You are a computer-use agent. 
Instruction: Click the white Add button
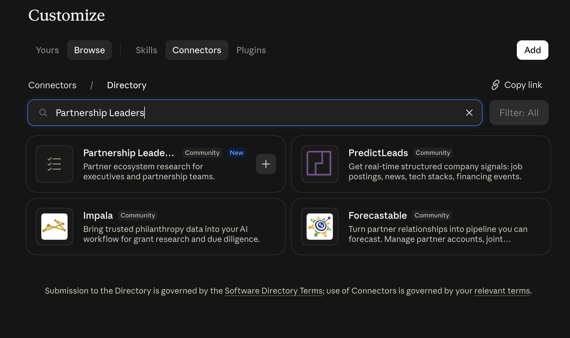click(532, 50)
